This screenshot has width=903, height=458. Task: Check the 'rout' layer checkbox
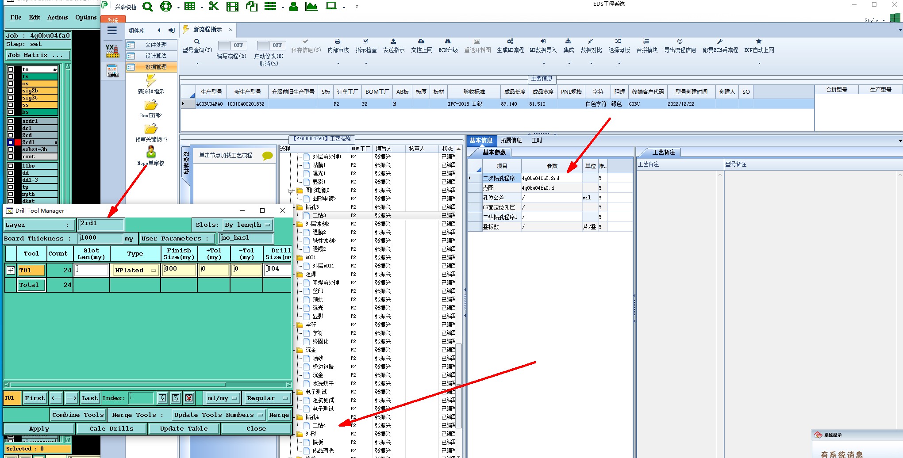(x=11, y=156)
